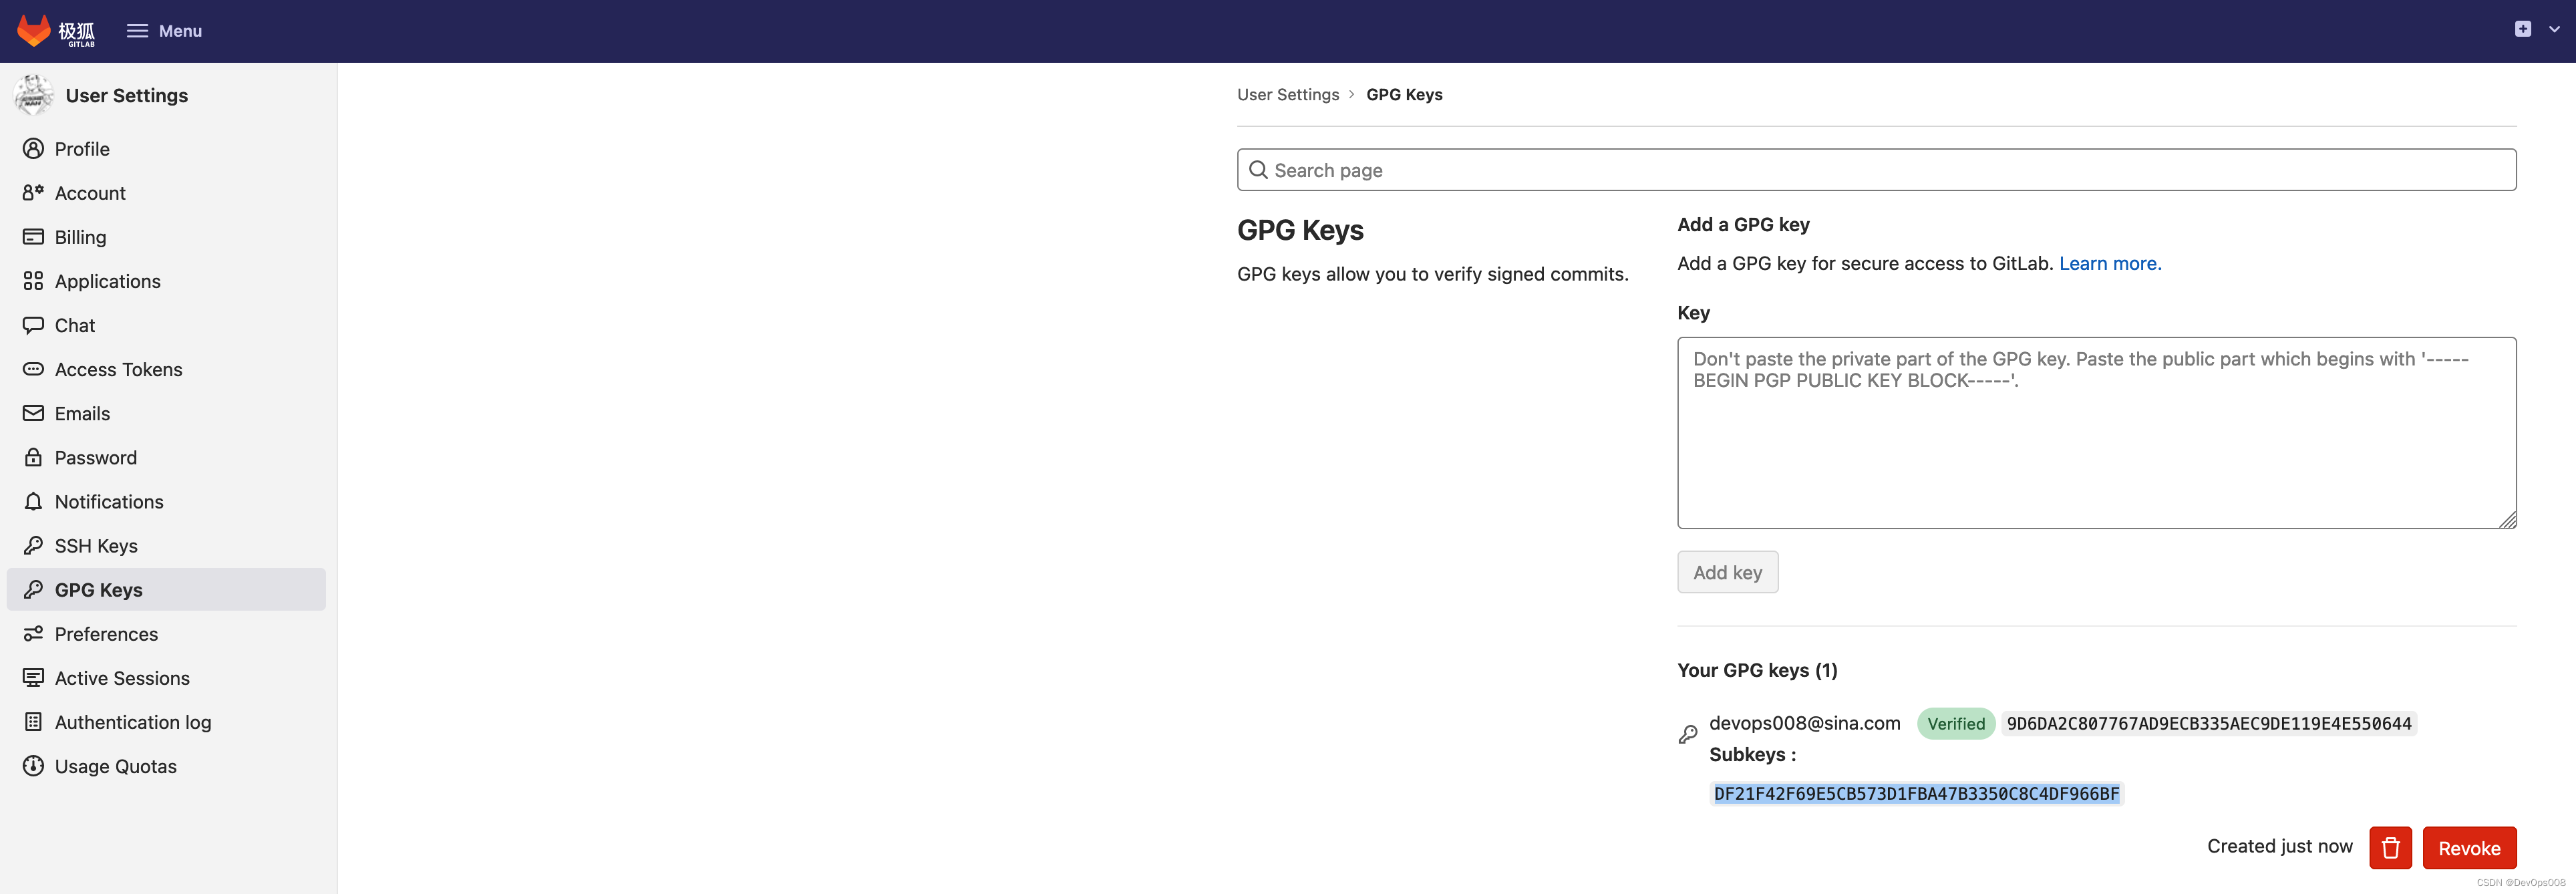The image size is (2576, 894).
Task: Click the Notifications bell icon
Action: click(x=33, y=501)
